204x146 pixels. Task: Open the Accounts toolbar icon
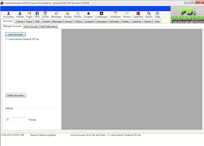pyautogui.click(x=9, y=15)
